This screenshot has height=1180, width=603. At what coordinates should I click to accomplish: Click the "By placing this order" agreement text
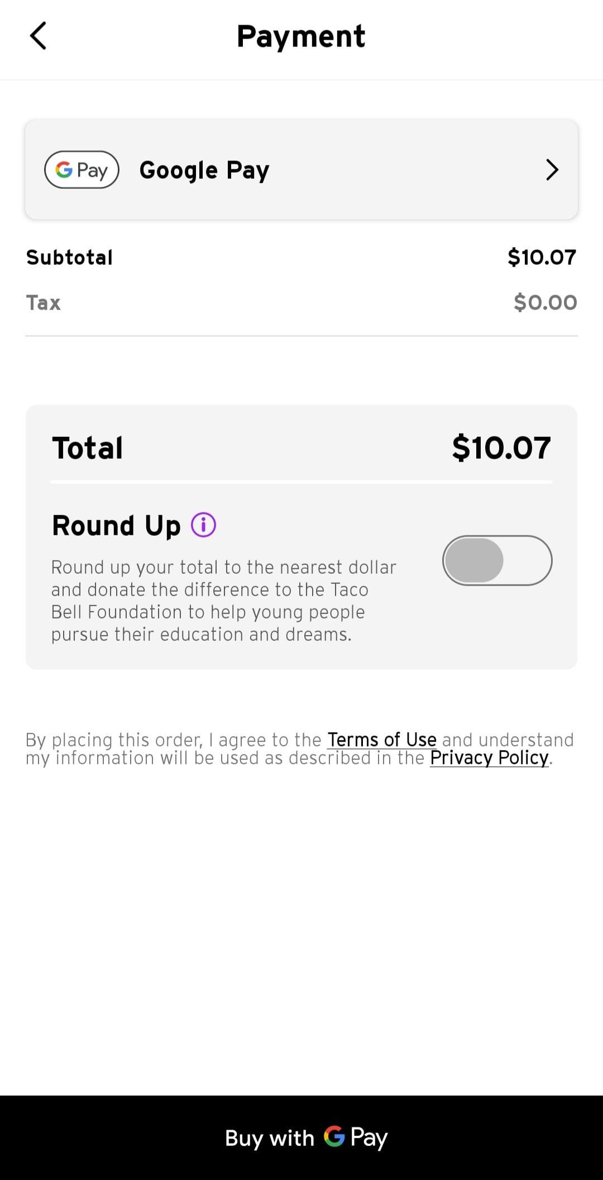pyautogui.click(x=173, y=740)
